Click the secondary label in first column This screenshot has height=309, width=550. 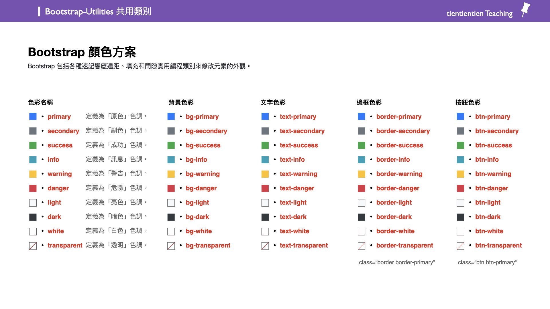point(63,131)
